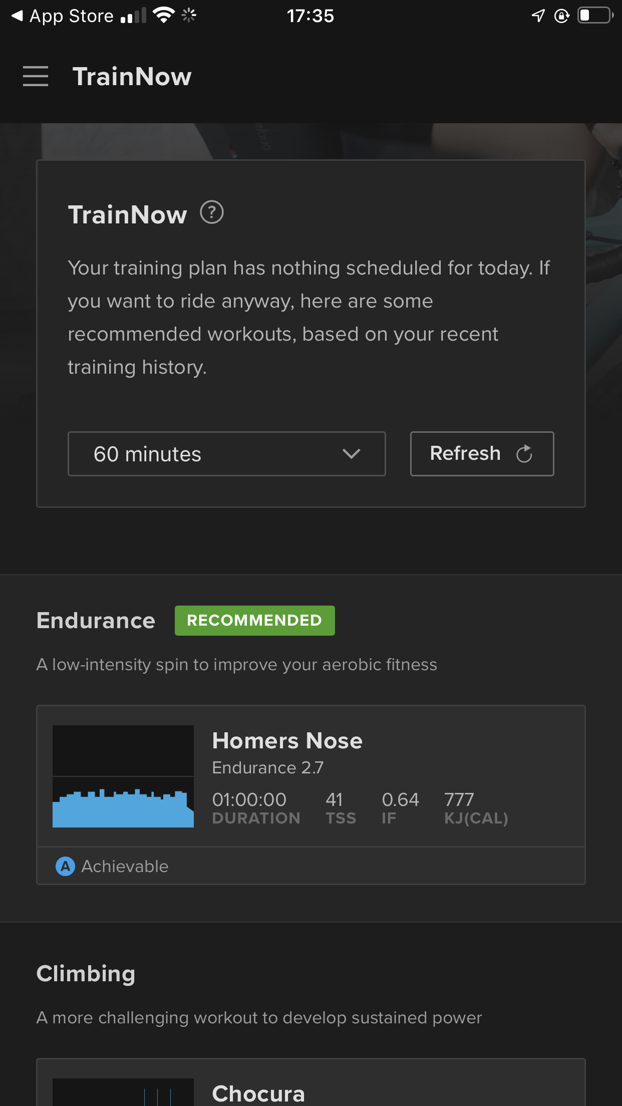Image resolution: width=622 pixels, height=1106 pixels.
Task: Tap the green RECOMMENDED badge
Action: point(255,621)
